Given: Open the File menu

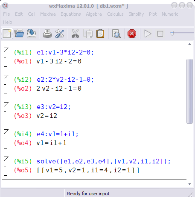Looking at the screenshot, I should click(x=6, y=14).
